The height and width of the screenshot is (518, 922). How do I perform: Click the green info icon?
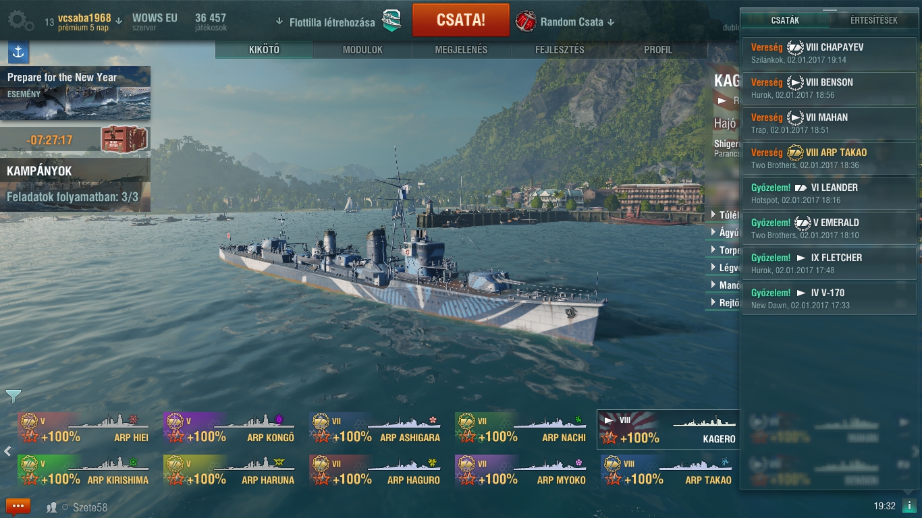click(909, 505)
